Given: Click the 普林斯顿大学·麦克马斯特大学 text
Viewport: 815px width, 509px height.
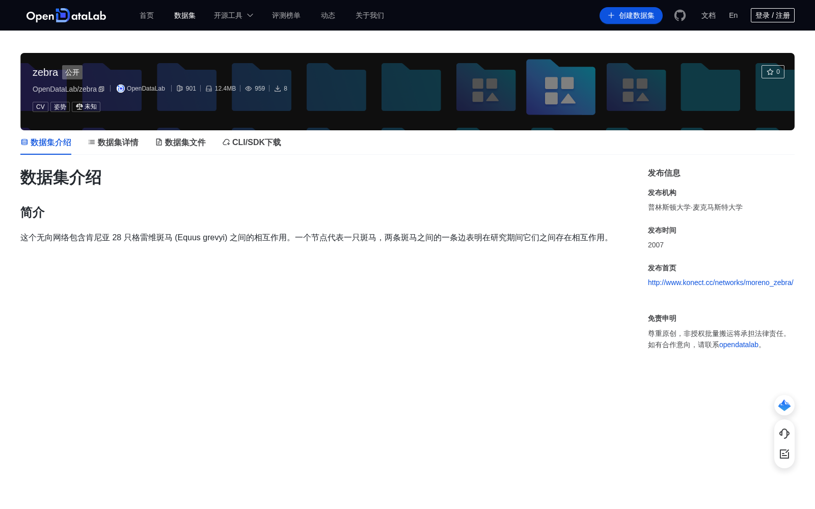Looking at the screenshot, I should coord(695,207).
